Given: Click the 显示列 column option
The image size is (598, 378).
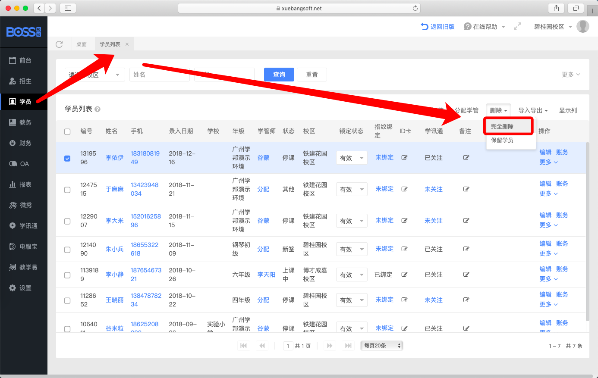Looking at the screenshot, I should point(568,110).
